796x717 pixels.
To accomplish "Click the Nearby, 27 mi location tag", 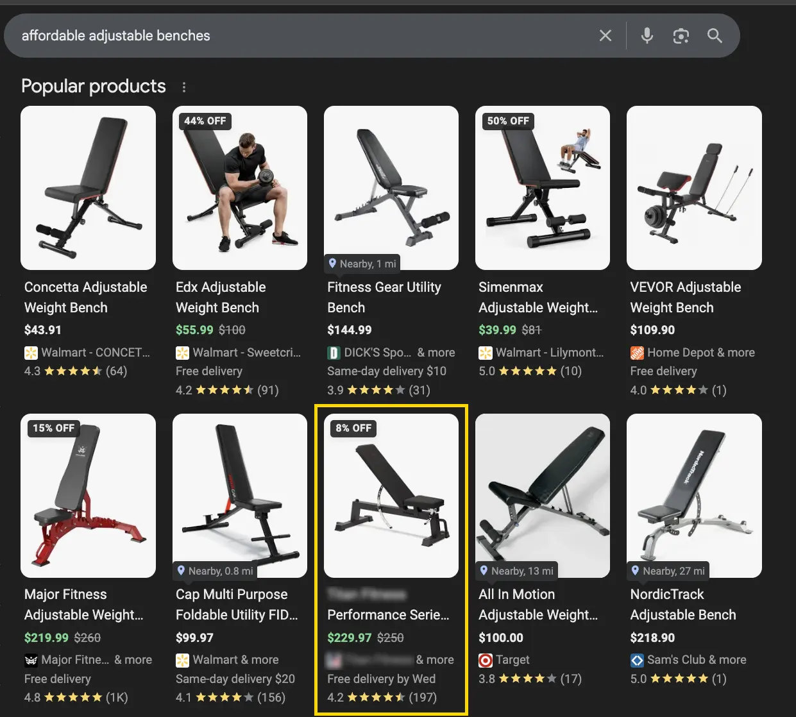I will click(x=668, y=571).
